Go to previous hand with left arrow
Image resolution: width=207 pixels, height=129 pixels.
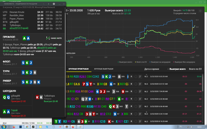44,4
